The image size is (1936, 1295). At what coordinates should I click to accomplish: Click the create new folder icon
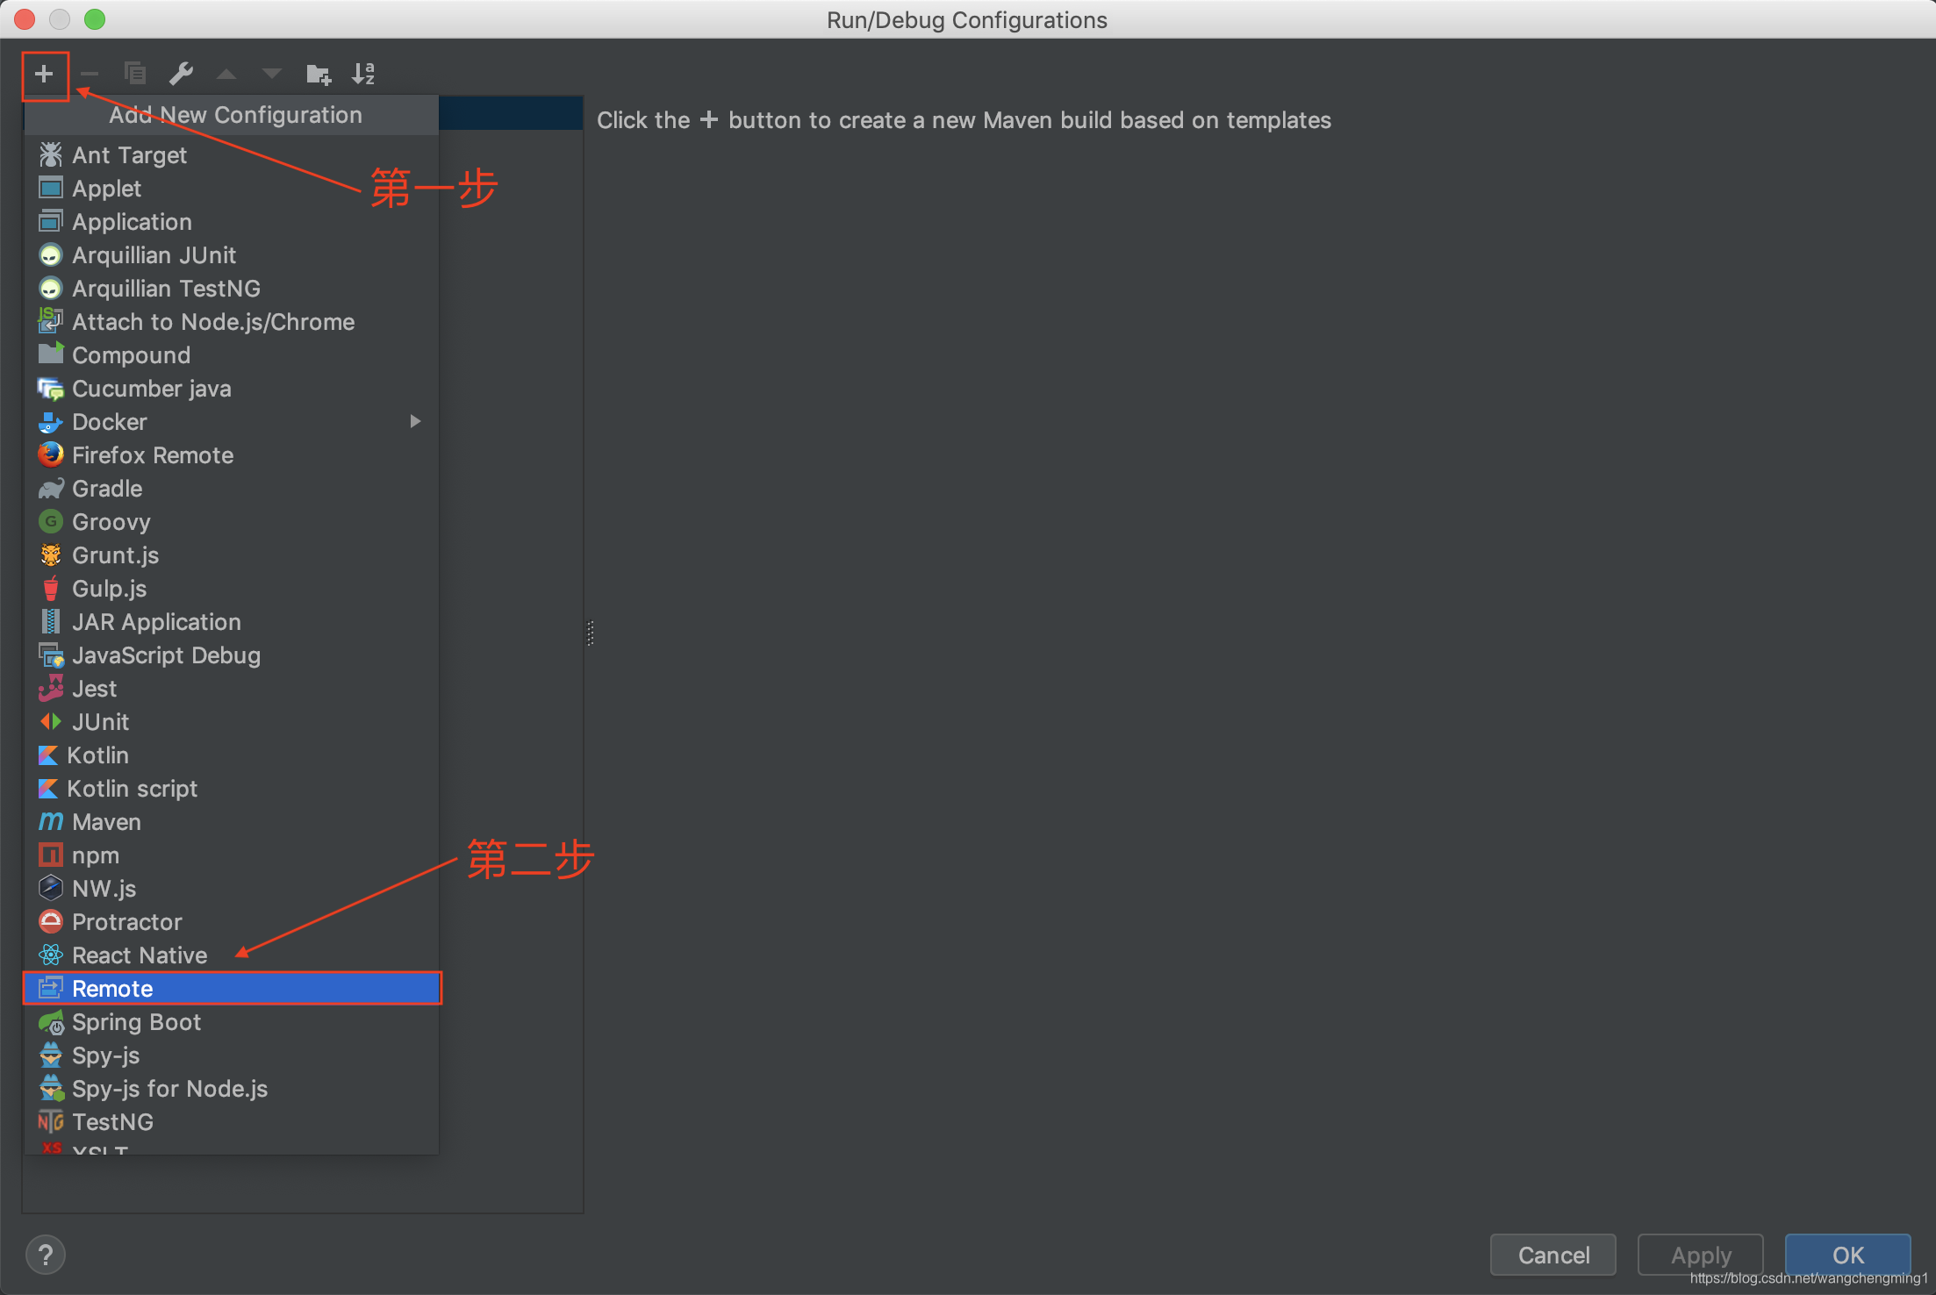pos(318,75)
